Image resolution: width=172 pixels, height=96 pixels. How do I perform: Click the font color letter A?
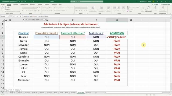coord(38,11)
